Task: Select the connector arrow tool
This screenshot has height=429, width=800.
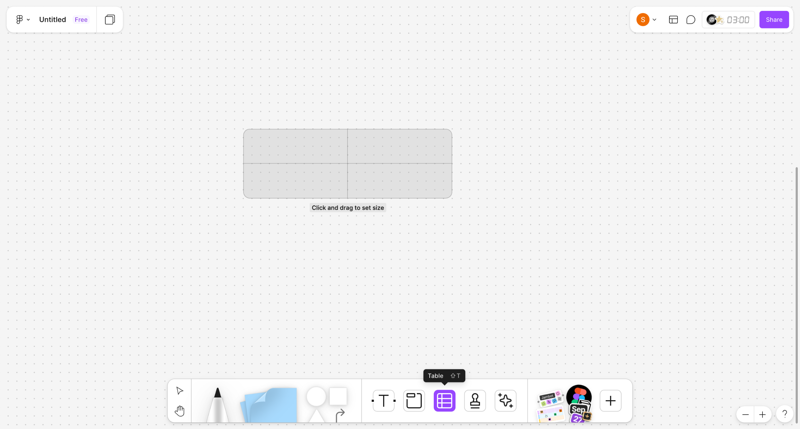Action: 340,415
